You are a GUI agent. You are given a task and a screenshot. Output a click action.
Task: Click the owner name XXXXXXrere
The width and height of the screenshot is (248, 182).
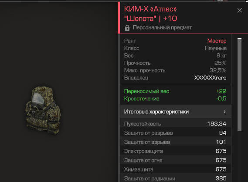[210, 78]
